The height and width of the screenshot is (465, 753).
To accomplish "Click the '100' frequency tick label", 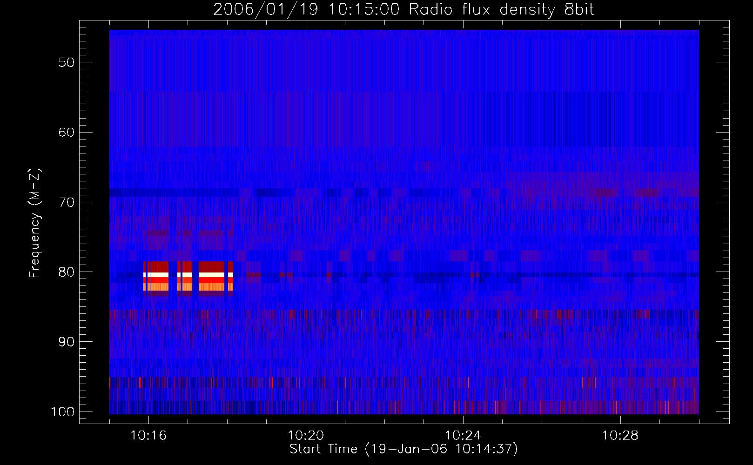I will [62, 412].
